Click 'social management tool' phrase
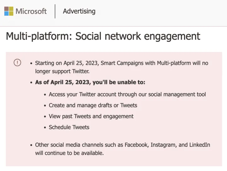Image resolution: width=227 pixels, height=171 pixels. coord(177,94)
